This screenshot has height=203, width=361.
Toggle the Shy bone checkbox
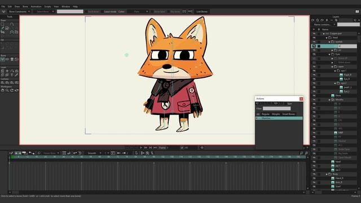click(x=169, y=11)
